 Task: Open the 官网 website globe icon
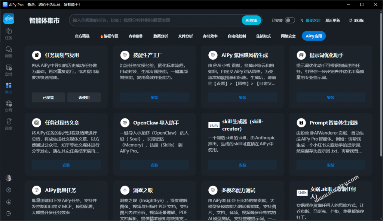tap(9, 106)
